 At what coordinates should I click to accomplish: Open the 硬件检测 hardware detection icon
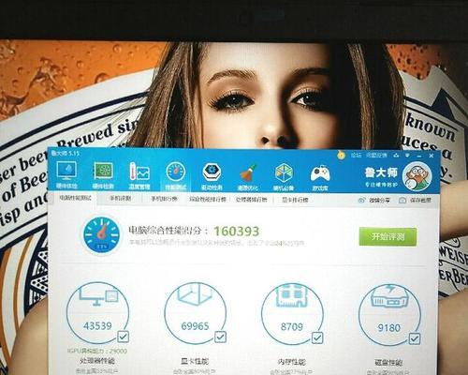pos(103,175)
